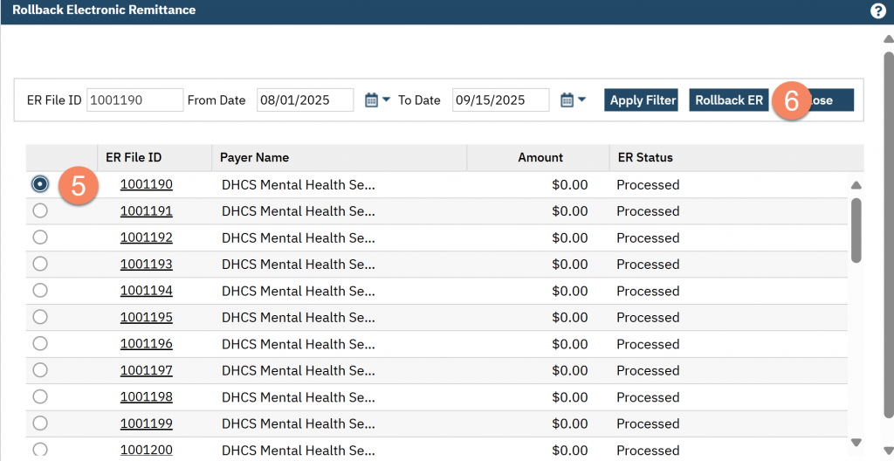The width and height of the screenshot is (894, 461).
Task: Click the From Date input field
Action: click(305, 100)
